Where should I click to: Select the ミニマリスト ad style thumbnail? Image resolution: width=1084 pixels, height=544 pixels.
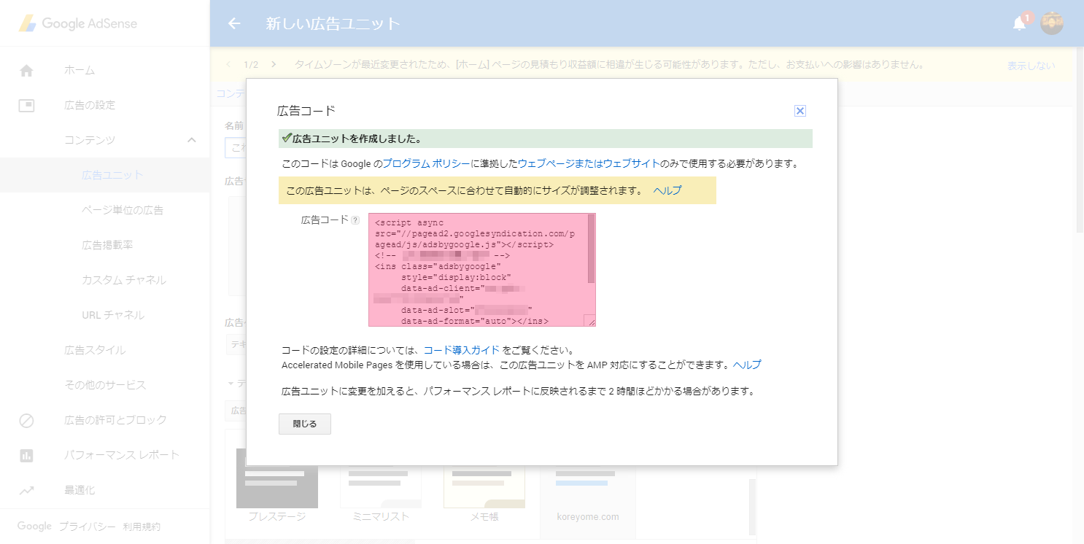click(381, 486)
